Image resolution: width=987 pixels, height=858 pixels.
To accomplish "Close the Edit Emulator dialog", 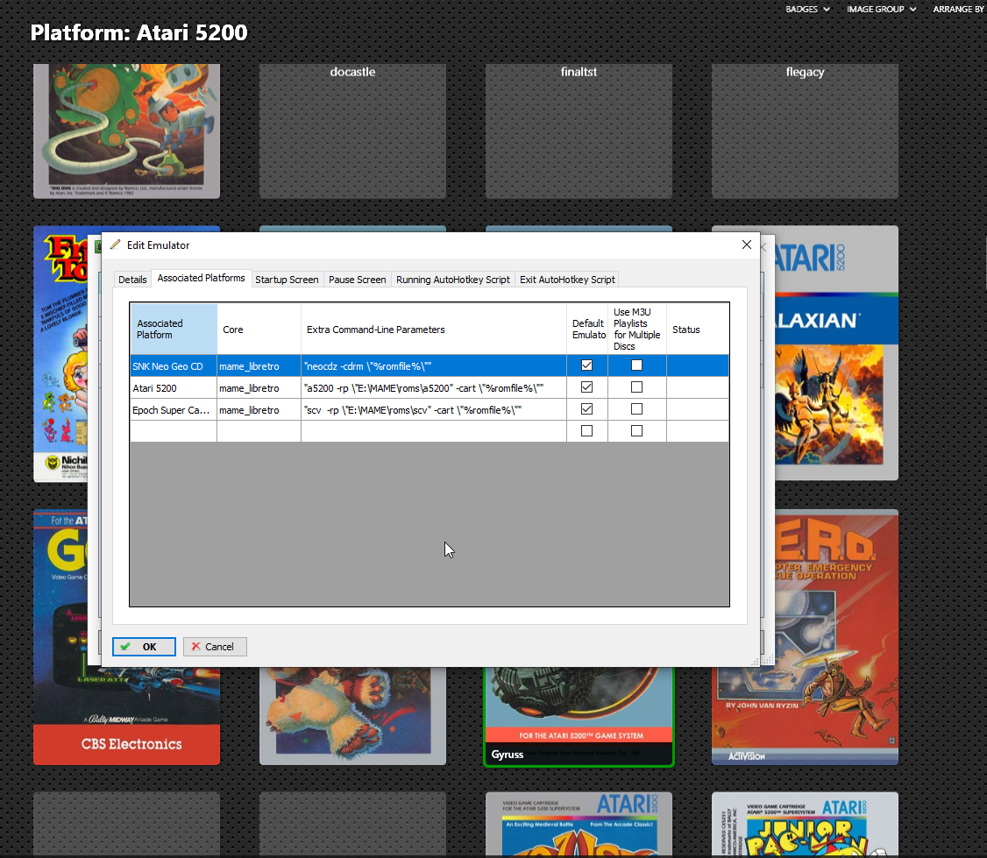I will click(x=747, y=245).
